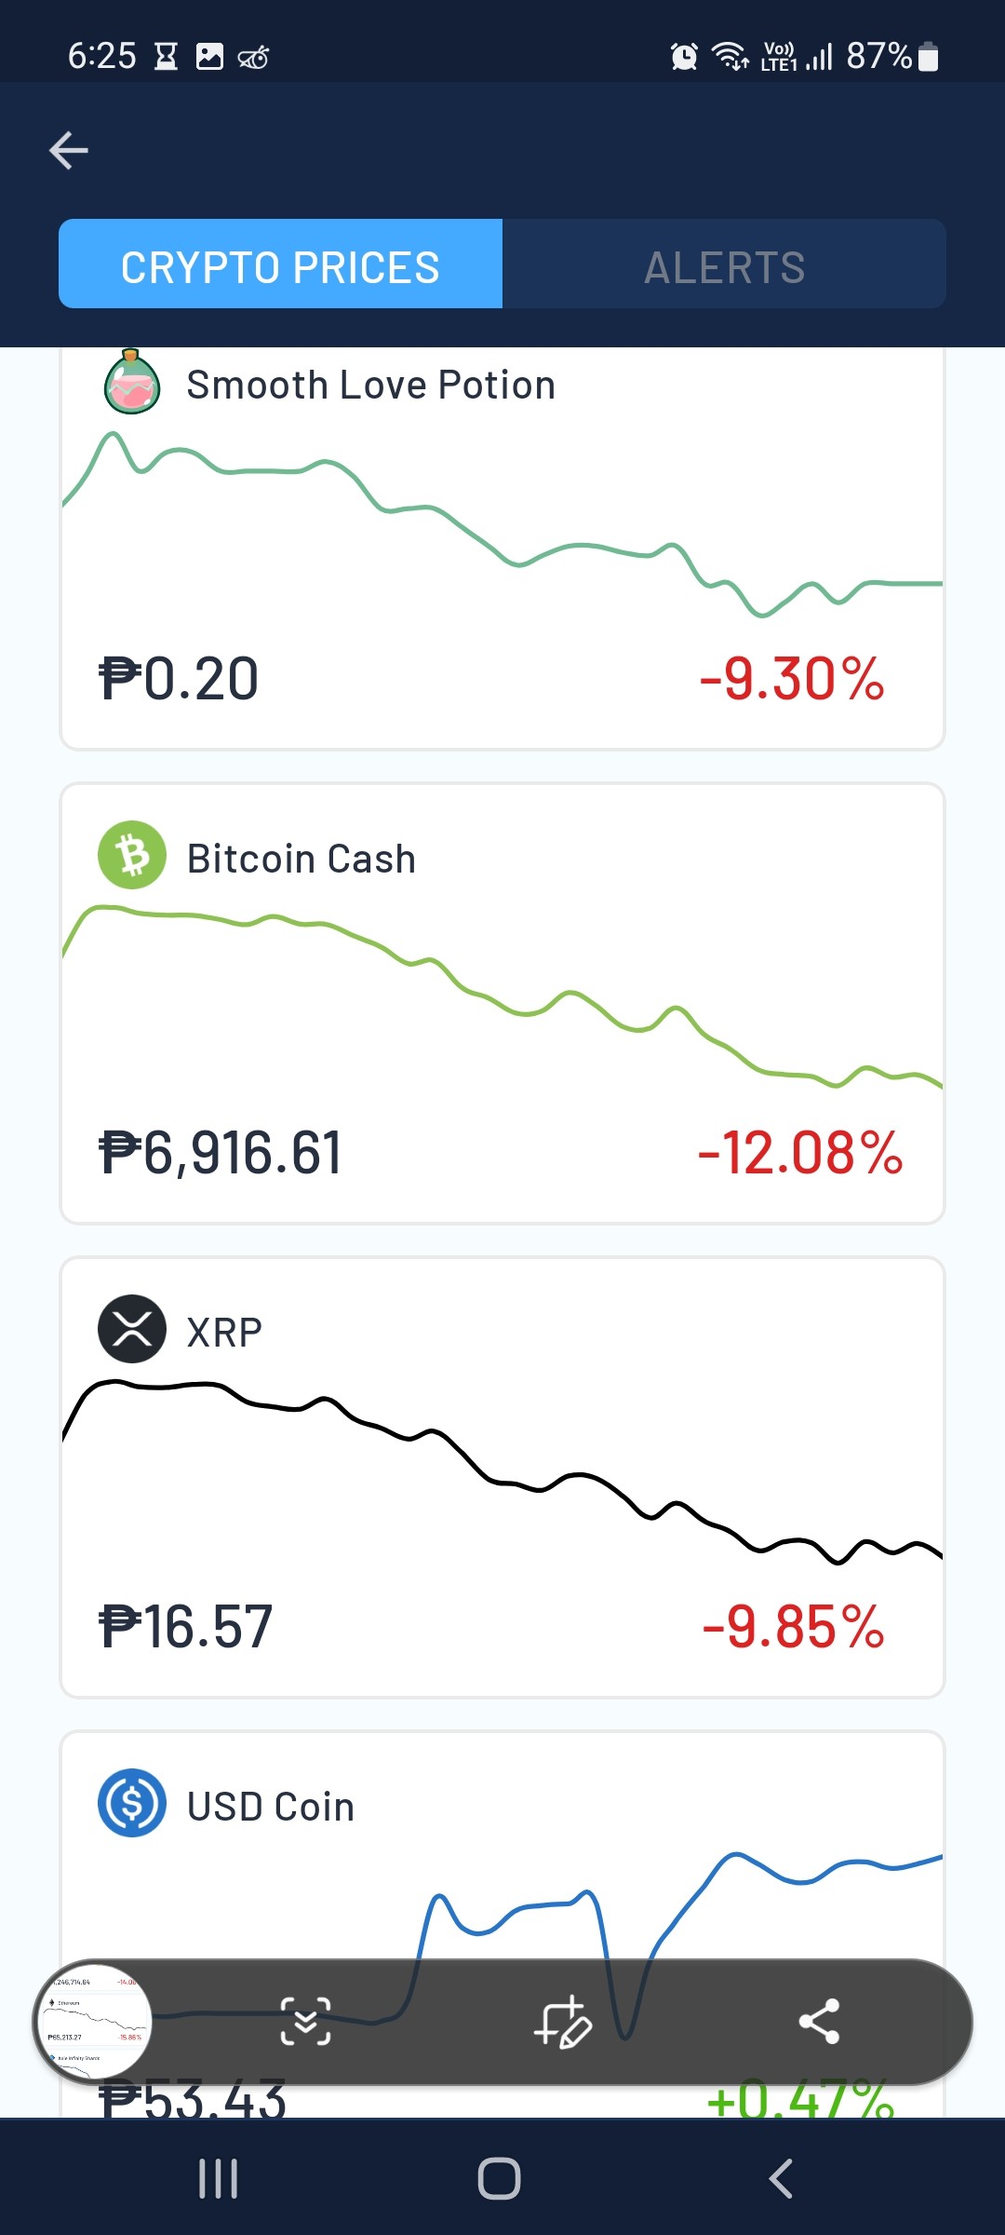Screen dimensions: 1005x2235
Task: Tap the XRP black logo icon
Action: click(x=132, y=1329)
